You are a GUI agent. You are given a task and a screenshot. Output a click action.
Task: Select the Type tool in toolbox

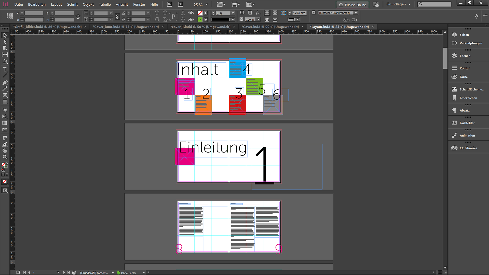point(5,69)
